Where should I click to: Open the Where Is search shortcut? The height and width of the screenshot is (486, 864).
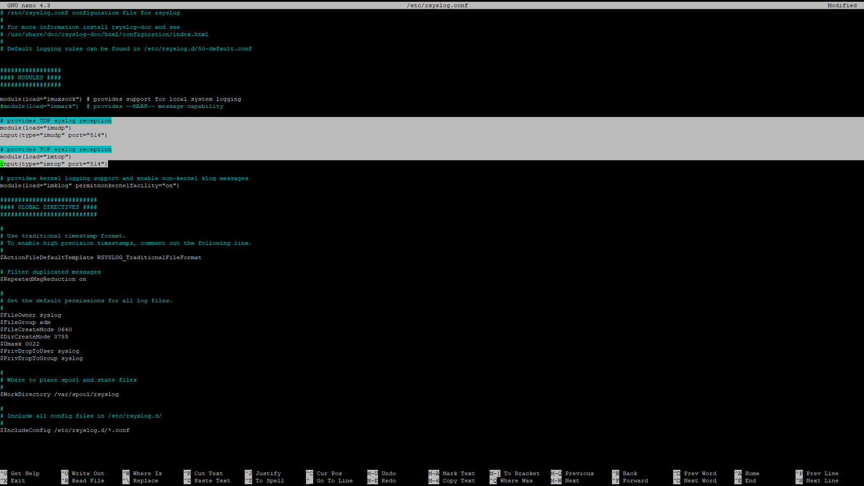[x=146, y=473]
